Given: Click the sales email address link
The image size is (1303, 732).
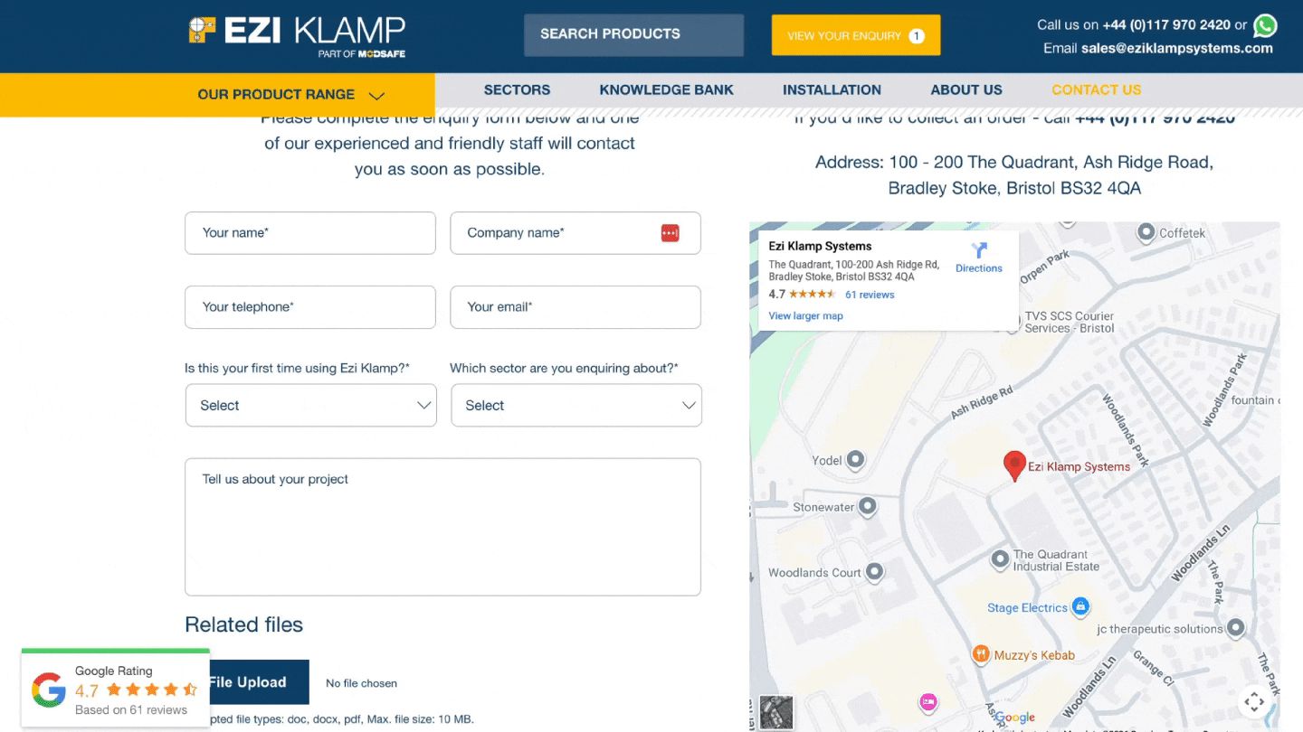Looking at the screenshot, I should [x=1177, y=49].
